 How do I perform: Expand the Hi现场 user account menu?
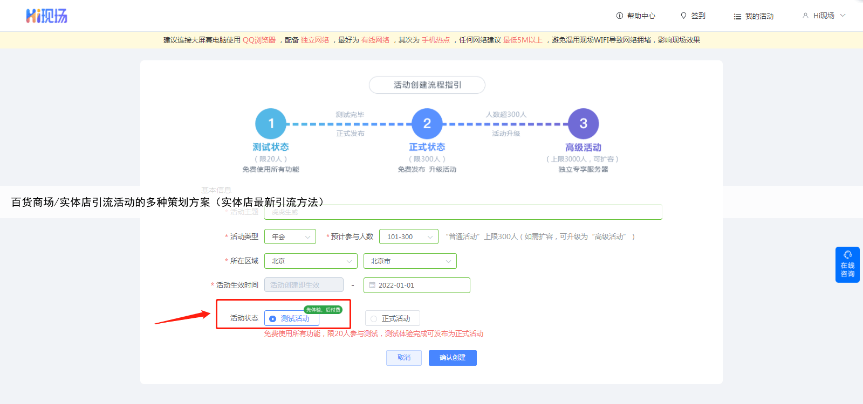point(824,16)
